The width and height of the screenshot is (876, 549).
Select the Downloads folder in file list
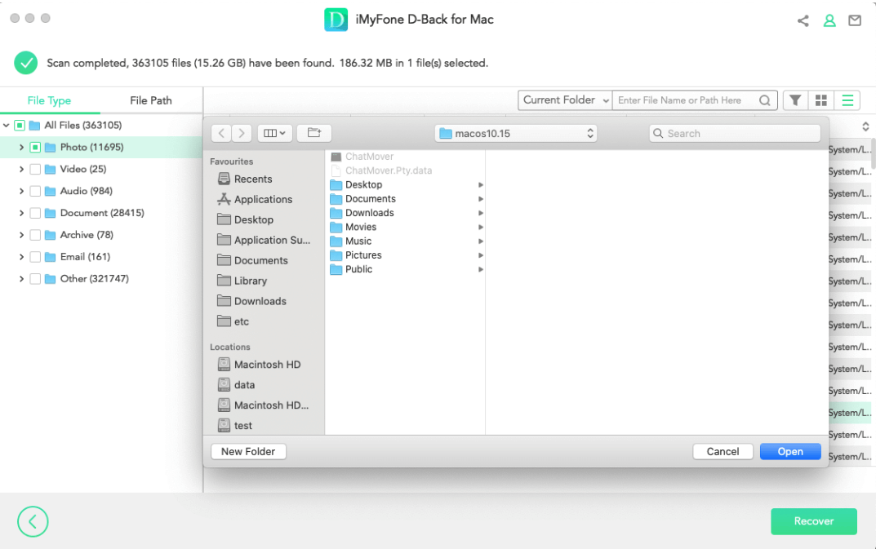pos(406,213)
